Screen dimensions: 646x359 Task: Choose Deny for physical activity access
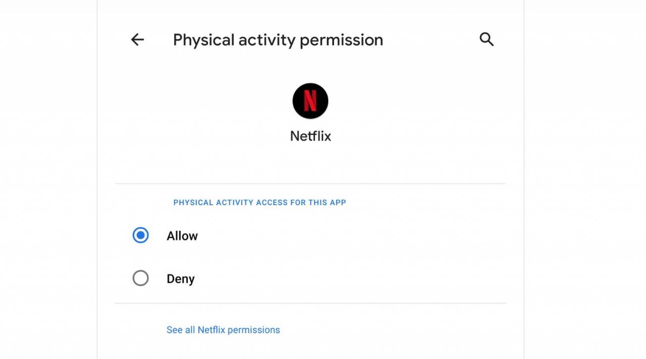141,278
